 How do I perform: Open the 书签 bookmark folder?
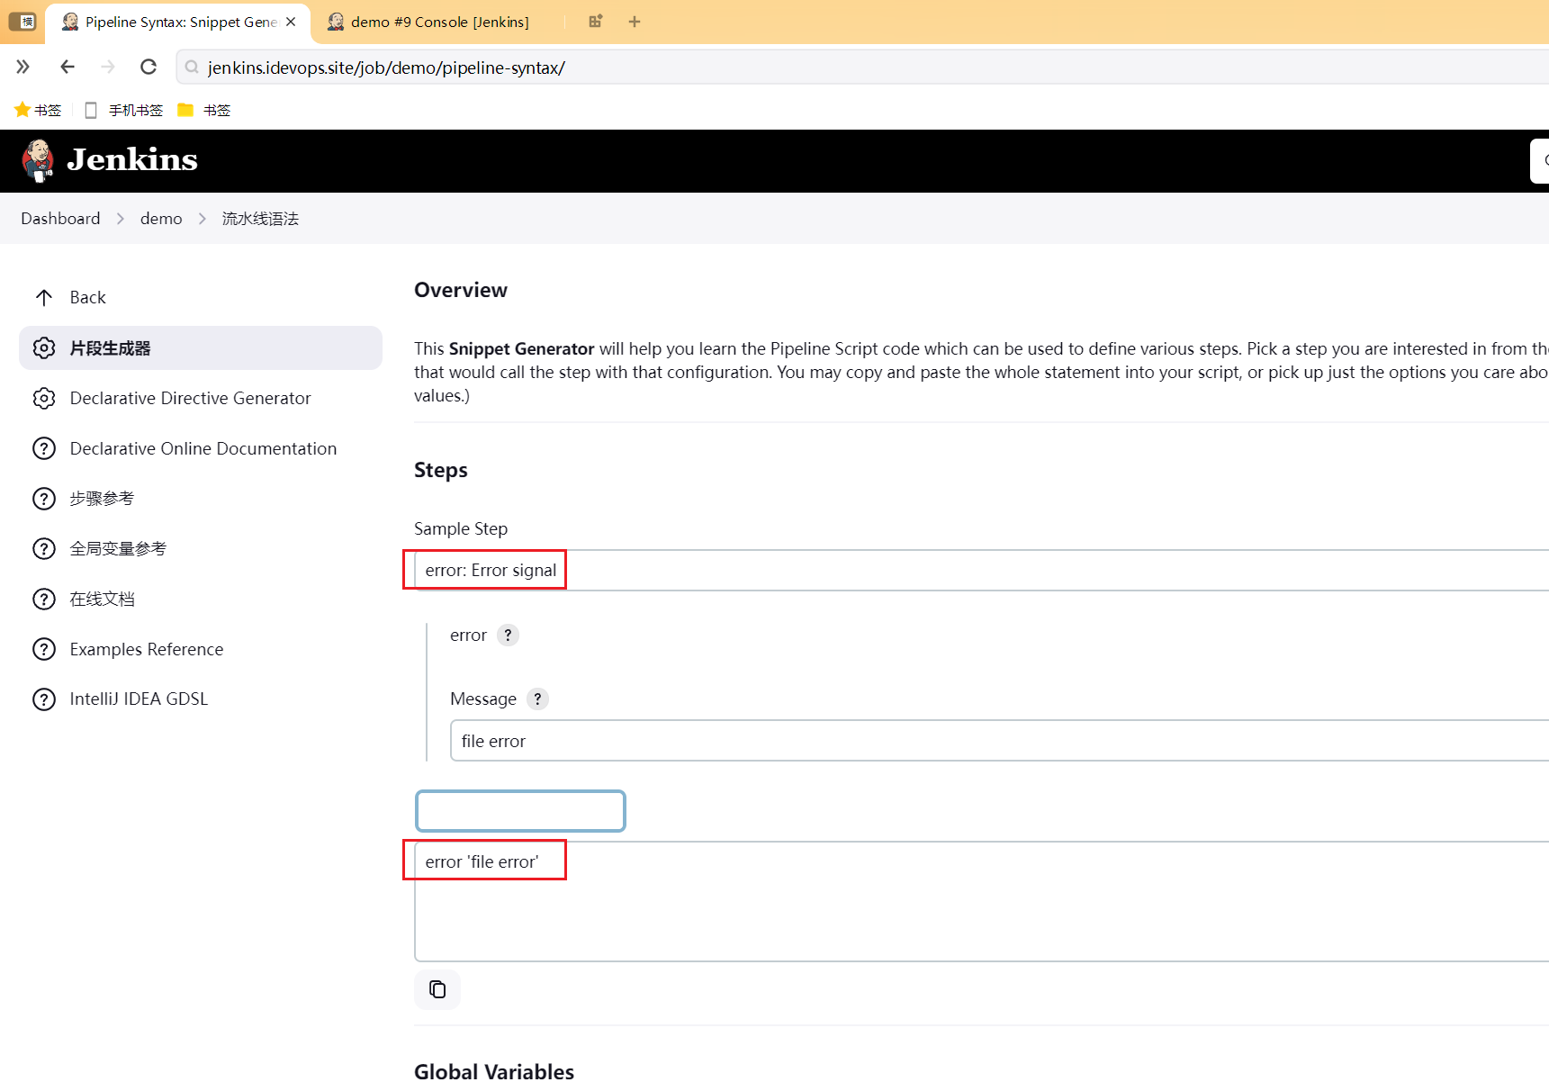[204, 110]
